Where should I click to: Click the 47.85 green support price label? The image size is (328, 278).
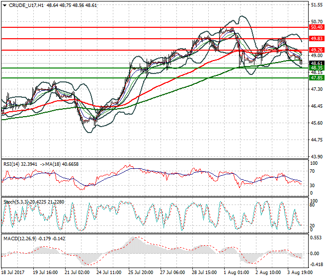[317, 78]
